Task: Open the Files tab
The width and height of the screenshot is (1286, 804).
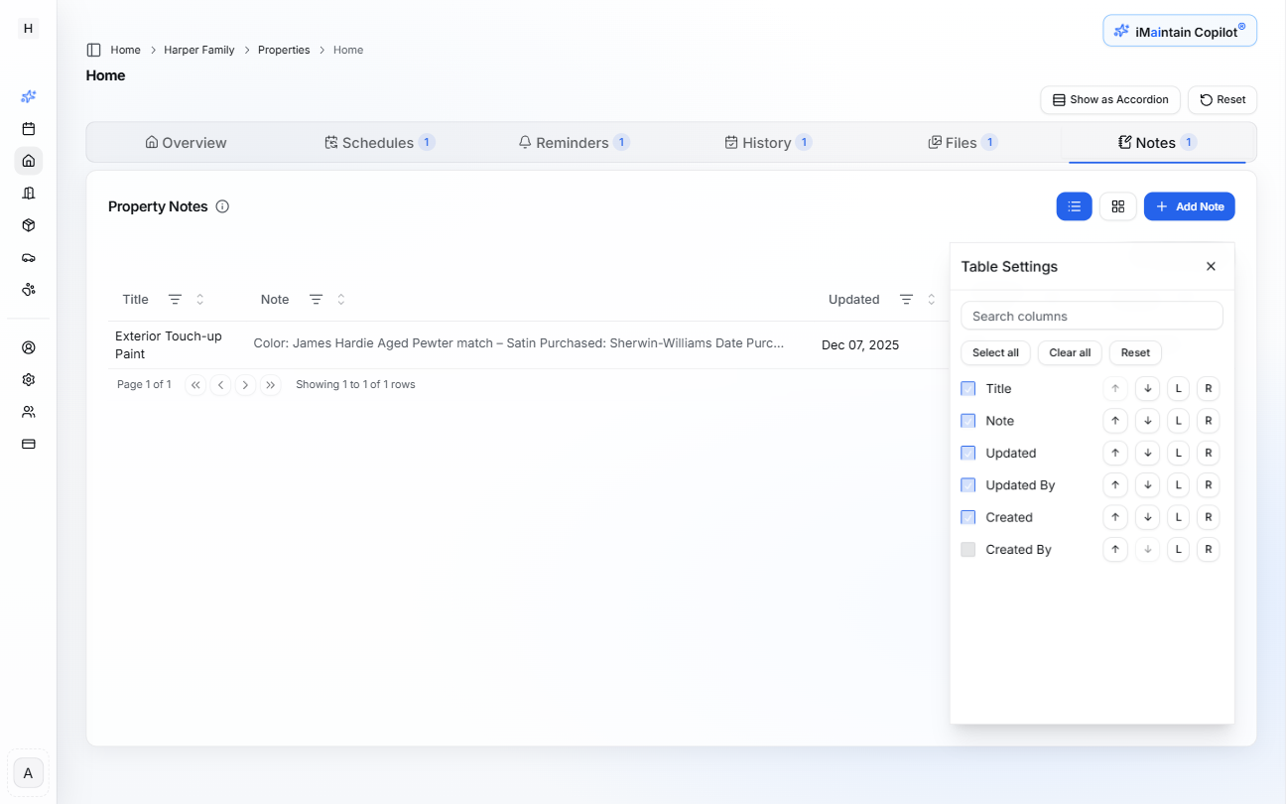Action: (961, 143)
